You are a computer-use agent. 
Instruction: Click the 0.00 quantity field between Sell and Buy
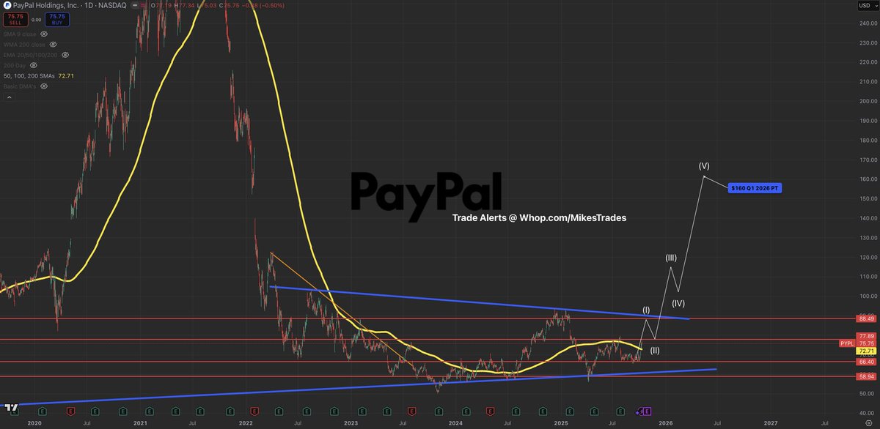point(37,20)
